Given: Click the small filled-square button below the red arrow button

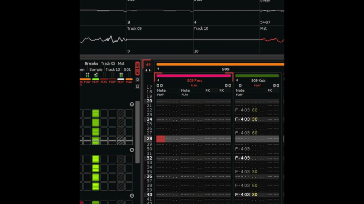Looking at the screenshot, I should point(137,80).
